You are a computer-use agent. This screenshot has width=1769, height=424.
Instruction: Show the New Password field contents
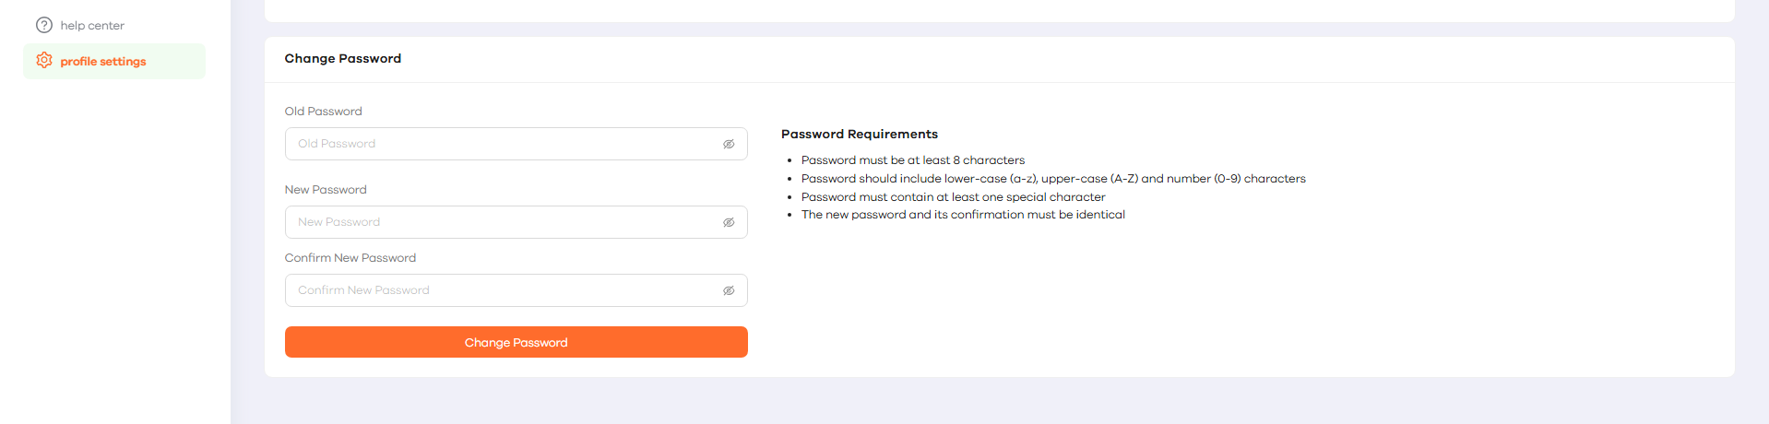729,222
